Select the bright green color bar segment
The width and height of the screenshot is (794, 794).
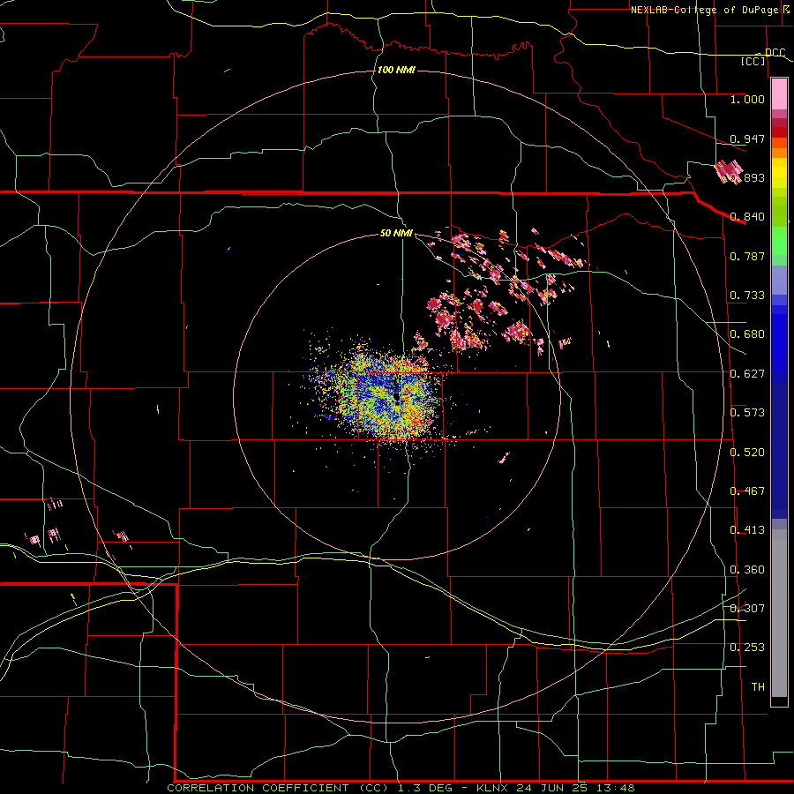779,241
